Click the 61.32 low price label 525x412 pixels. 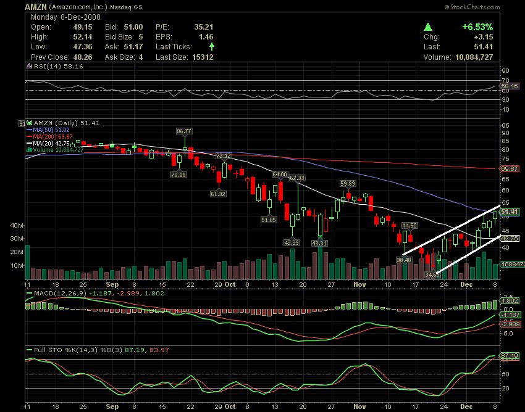218,194
